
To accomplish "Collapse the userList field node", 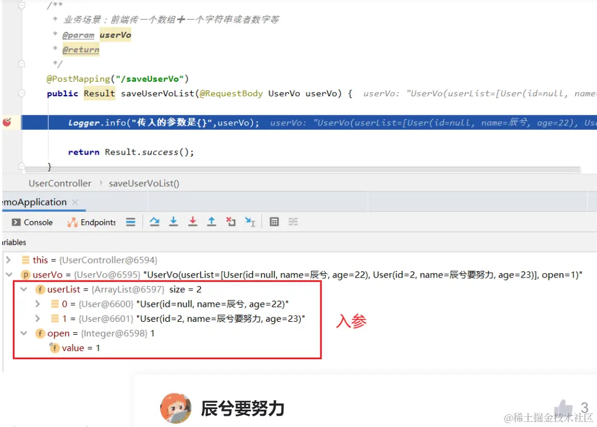I will (x=24, y=289).
